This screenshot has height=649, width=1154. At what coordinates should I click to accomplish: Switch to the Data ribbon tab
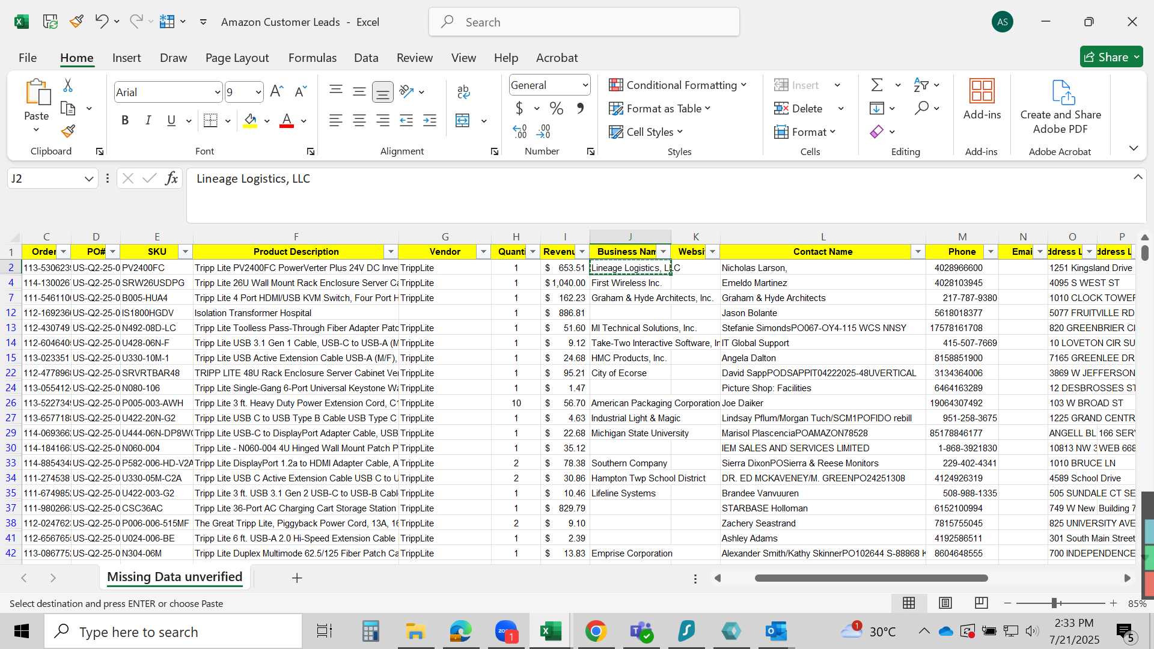[x=366, y=58]
